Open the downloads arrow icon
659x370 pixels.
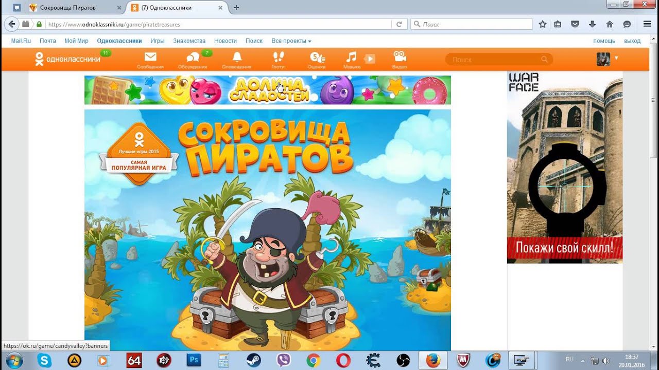(x=592, y=24)
